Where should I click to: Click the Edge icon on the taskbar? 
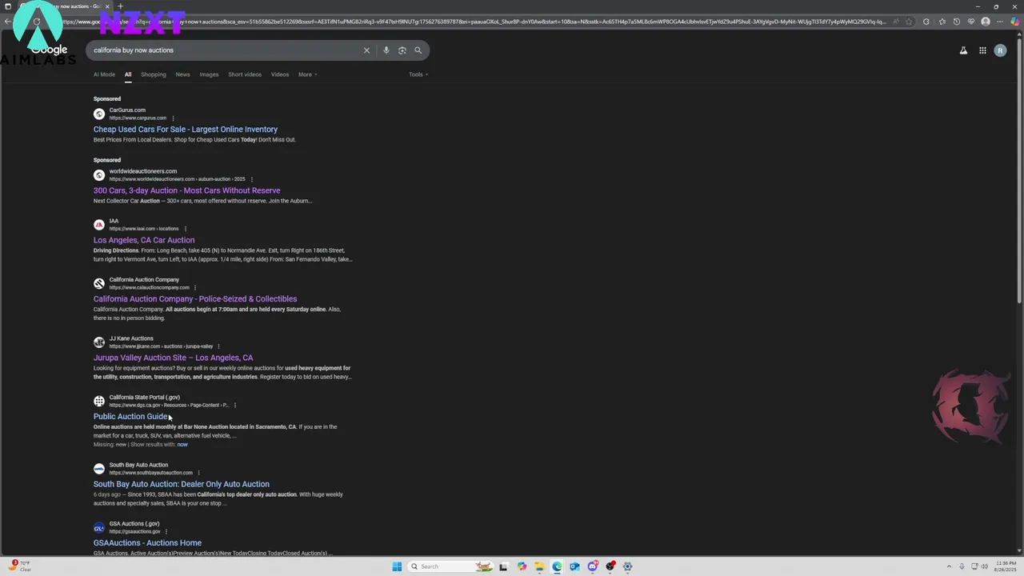pos(557,566)
